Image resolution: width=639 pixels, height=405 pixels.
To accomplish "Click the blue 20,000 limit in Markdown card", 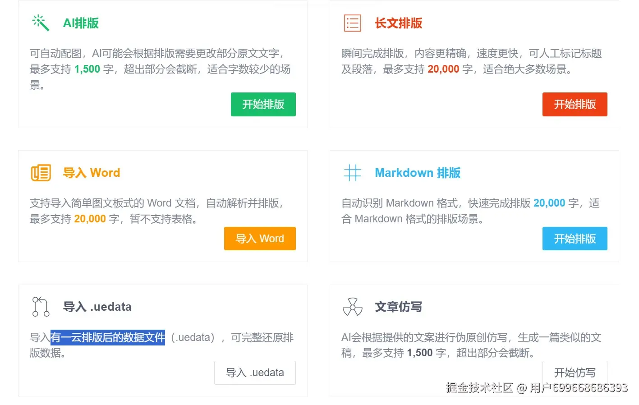I will click(x=549, y=203).
